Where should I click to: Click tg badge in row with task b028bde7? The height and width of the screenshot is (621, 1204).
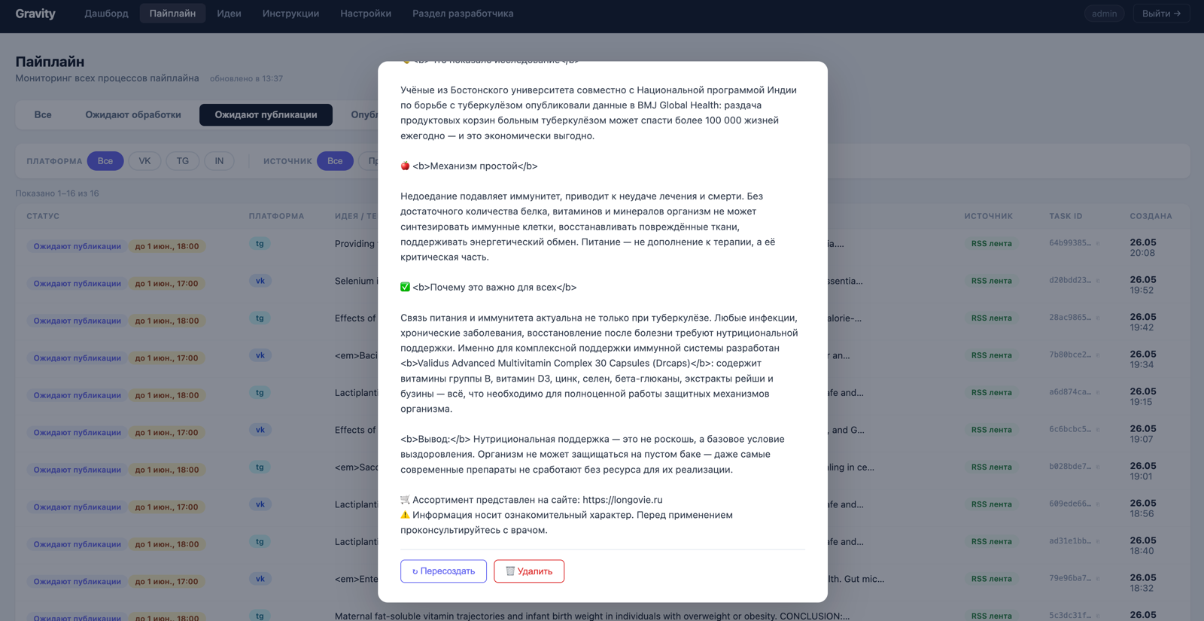click(x=260, y=467)
